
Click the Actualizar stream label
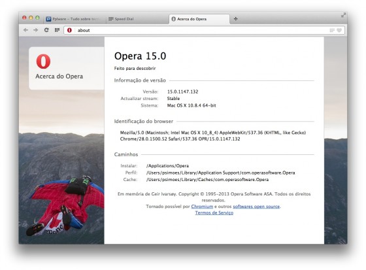tap(139, 98)
